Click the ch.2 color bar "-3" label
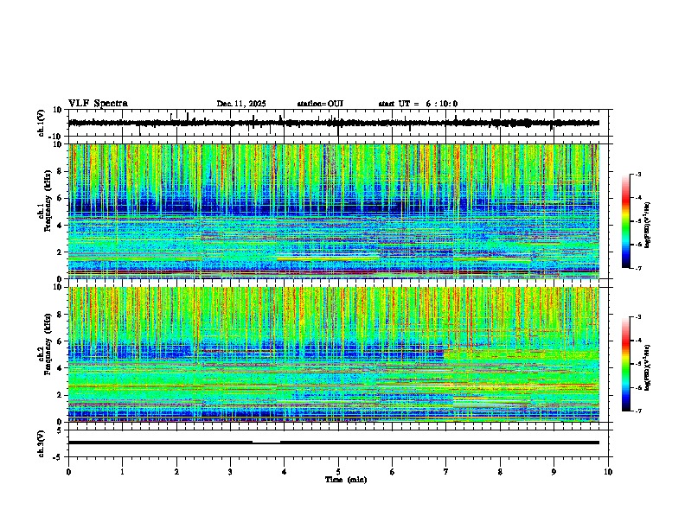This screenshot has height=529, width=685. [x=638, y=317]
